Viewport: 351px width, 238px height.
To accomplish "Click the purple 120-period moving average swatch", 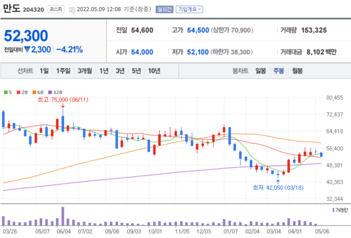I will [50, 92].
